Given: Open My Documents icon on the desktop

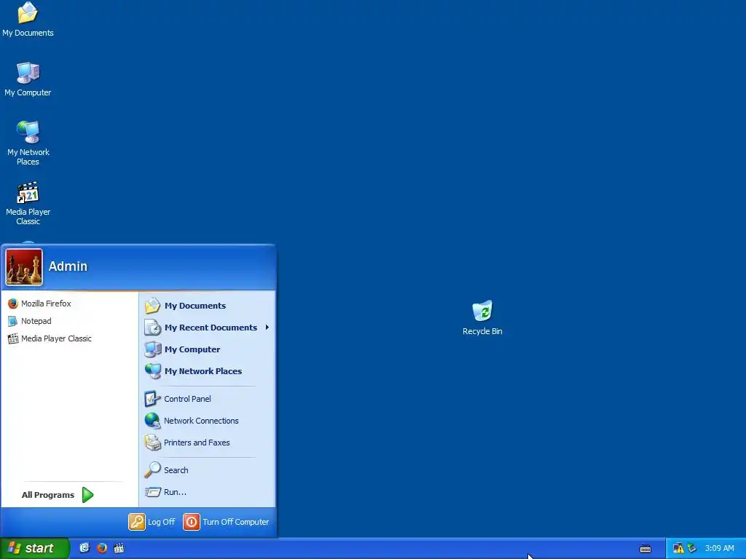Looking at the screenshot, I should [28, 19].
